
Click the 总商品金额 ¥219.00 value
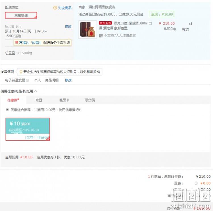pyautogui.click(x=203, y=176)
